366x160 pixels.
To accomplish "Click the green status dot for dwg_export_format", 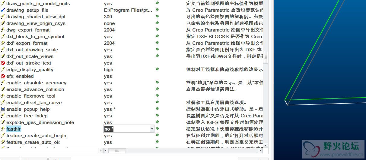I will pos(157,30).
